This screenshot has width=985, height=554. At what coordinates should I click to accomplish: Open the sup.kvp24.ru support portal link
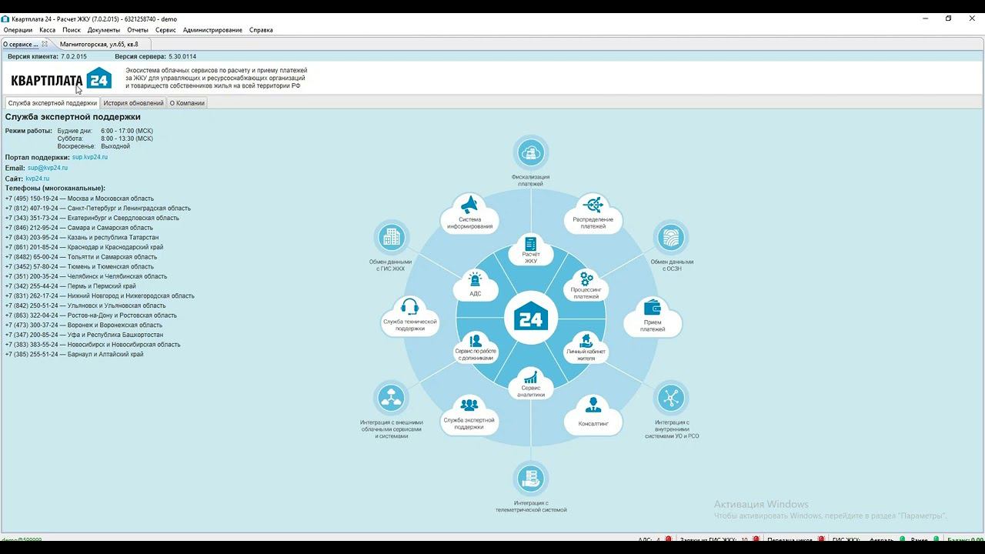coord(90,157)
